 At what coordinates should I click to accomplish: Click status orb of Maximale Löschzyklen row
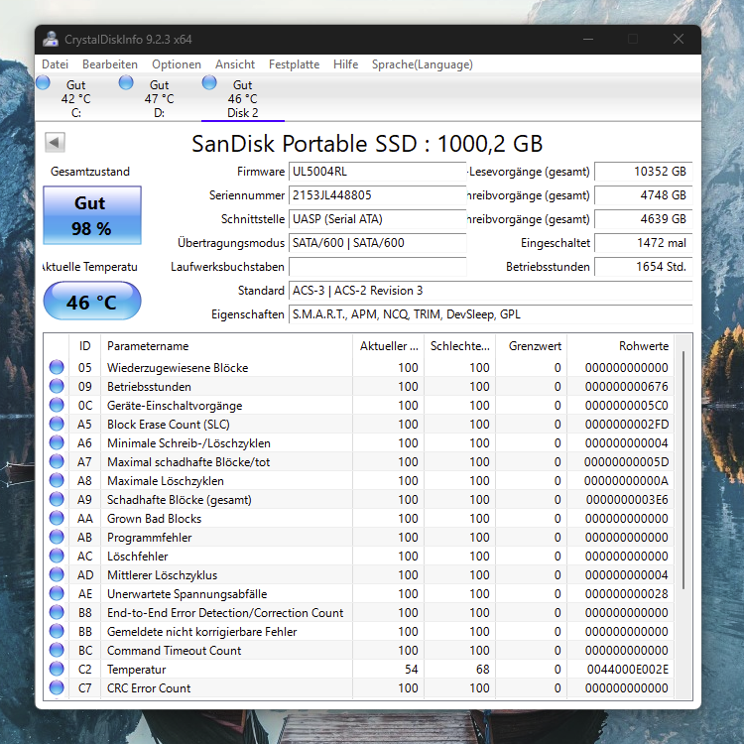pyautogui.click(x=57, y=481)
